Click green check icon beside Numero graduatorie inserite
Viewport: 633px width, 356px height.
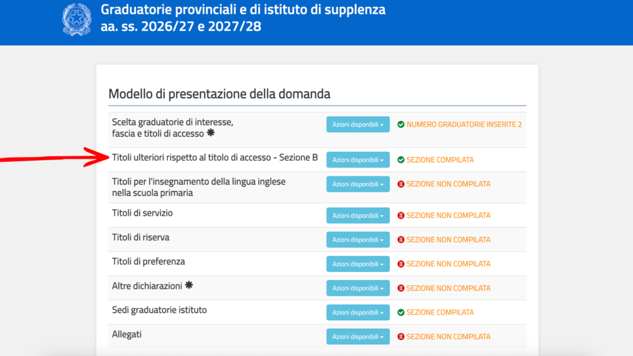(x=401, y=124)
